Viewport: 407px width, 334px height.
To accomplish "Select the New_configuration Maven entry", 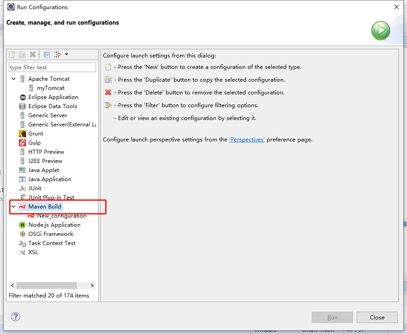I will click(x=61, y=216).
